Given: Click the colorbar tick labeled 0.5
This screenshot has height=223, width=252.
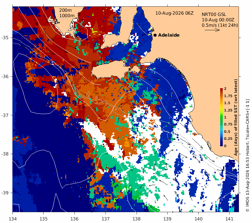Looking at the screenshot, I should [227, 132].
